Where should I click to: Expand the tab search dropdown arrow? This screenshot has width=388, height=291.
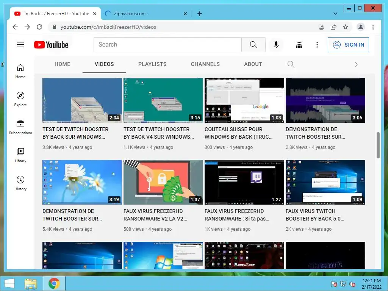click(x=335, y=14)
